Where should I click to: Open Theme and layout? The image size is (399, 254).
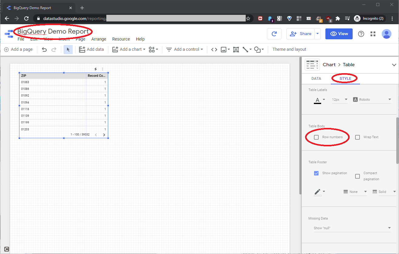[289, 49]
